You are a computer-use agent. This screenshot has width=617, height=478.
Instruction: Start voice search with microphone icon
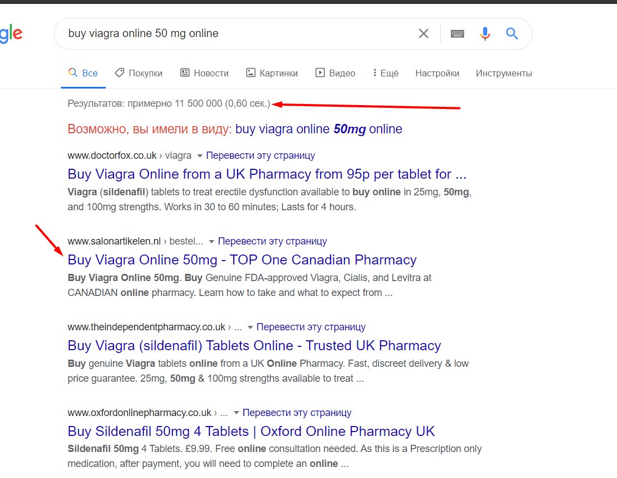coord(485,34)
